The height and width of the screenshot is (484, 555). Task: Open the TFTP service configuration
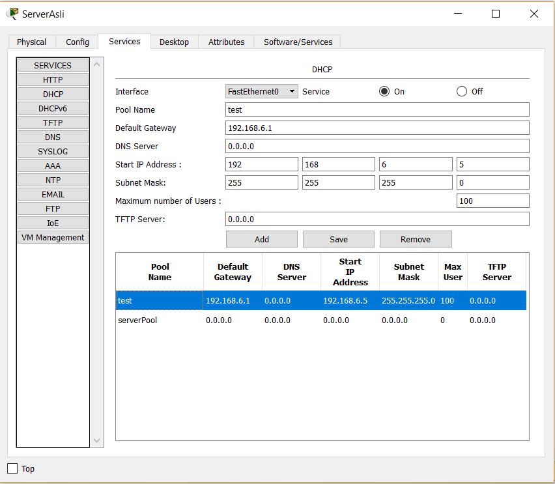[52, 122]
